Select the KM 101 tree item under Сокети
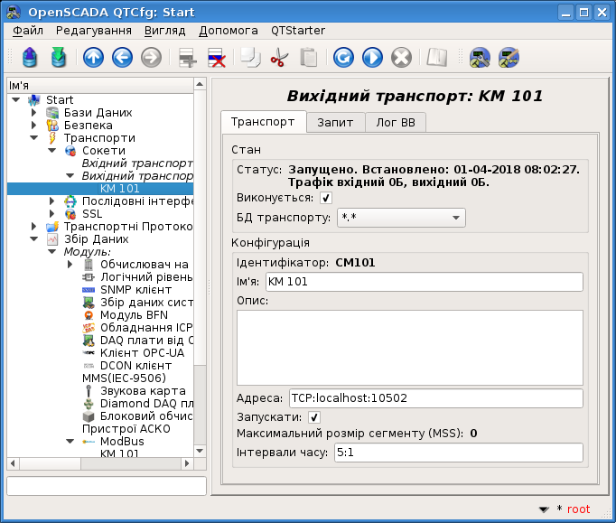 click(x=119, y=189)
